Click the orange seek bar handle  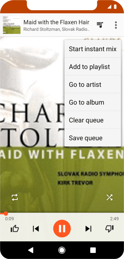pyautogui.click(x=6, y=213)
